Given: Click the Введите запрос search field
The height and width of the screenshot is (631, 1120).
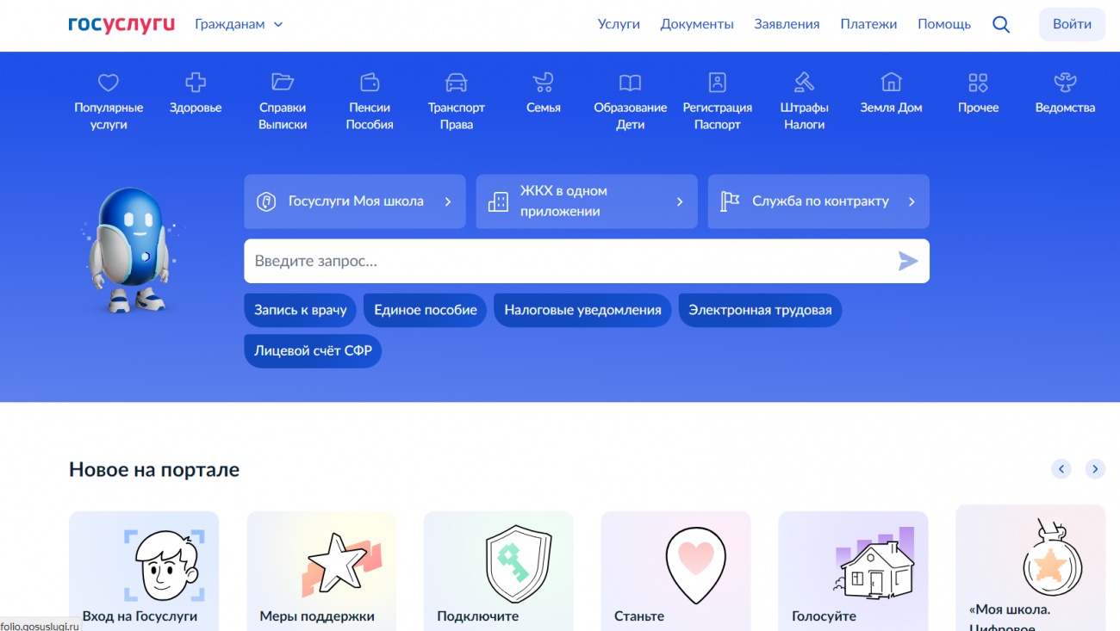Looking at the screenshot, I should pyautogui.click(x=569, y=261).
